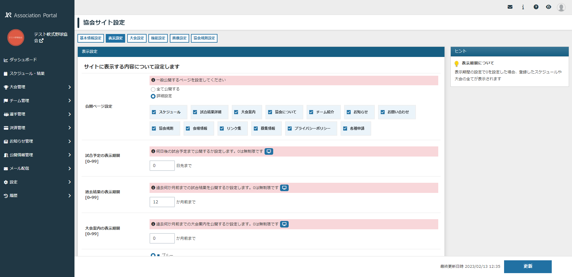Click the info icon in the top bar
Viewport: 572px width, 277px height.
click(523, 7)
